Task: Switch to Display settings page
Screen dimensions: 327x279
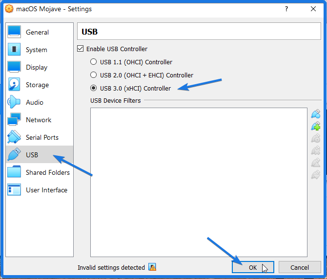Action: point(40,67)
